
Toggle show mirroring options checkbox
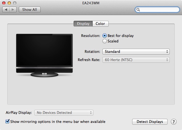[7, 121]
